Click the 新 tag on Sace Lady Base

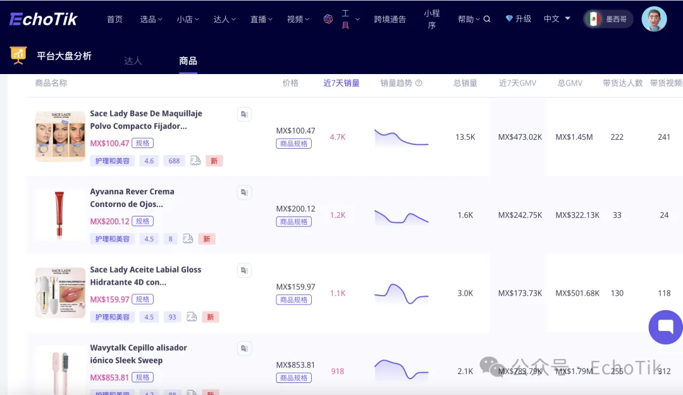click(x=214, y=161)
